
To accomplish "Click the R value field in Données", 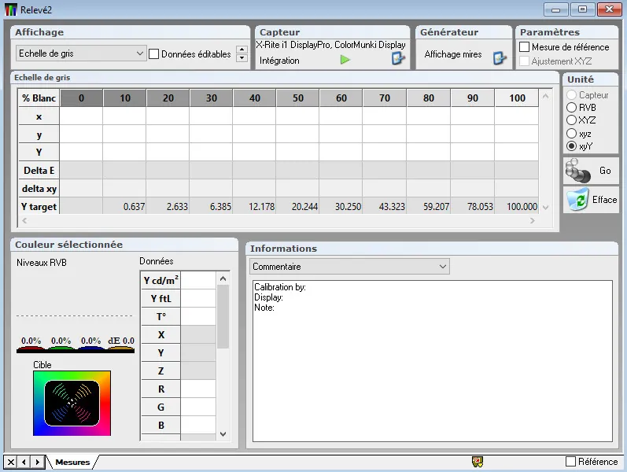I will coord(198,389).
